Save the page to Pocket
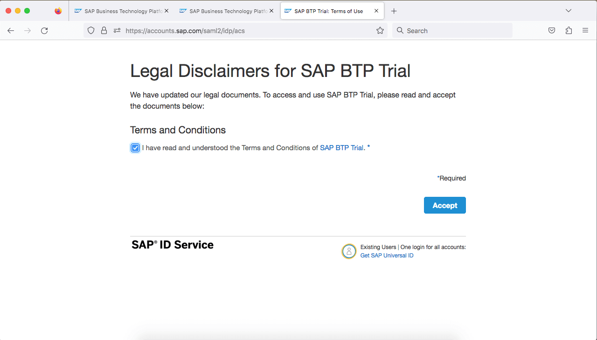The image size is (597, 340). 552,30
